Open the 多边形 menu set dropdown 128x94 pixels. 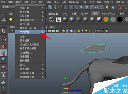coord(8,7)
